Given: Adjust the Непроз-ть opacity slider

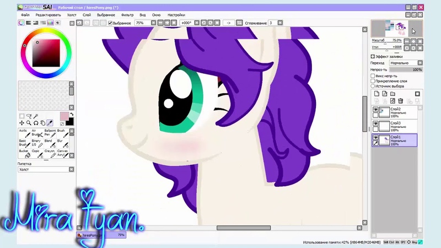Looking at the screenshot, I should (406, 69).
